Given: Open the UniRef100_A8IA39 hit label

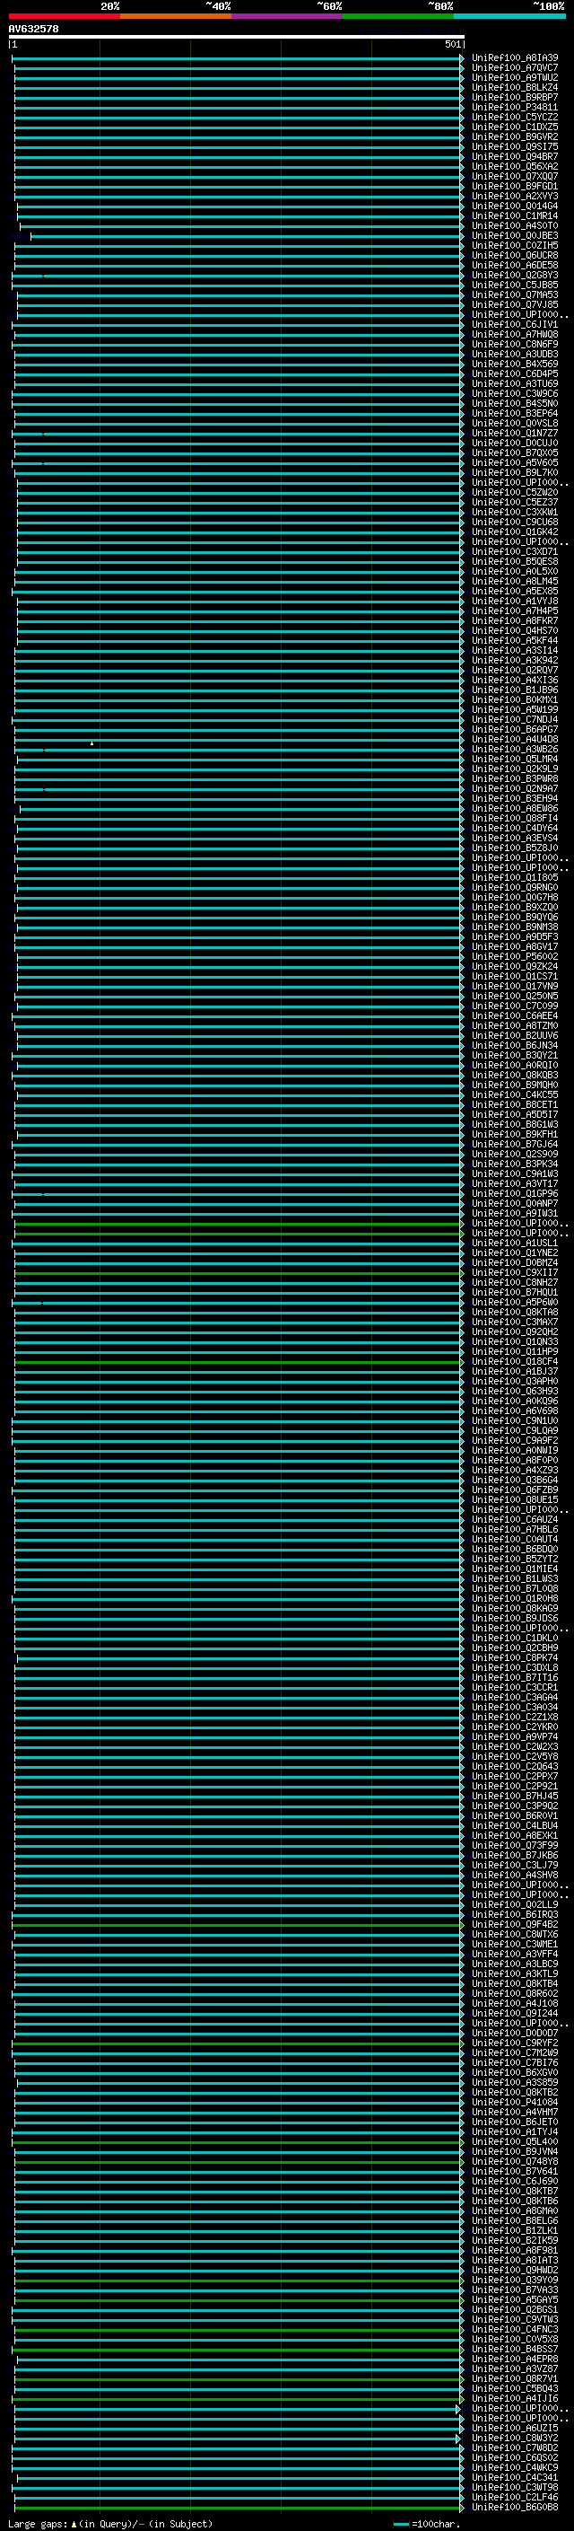Looking at the screenshot, I should click(x=514, y=58).
